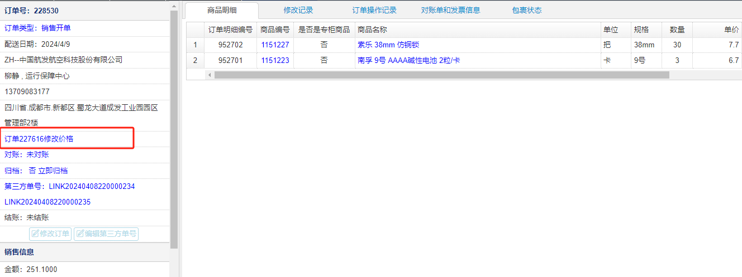Click the 修改订单 button
Viewport: 742px width, 277px height.
pos(50,234)
